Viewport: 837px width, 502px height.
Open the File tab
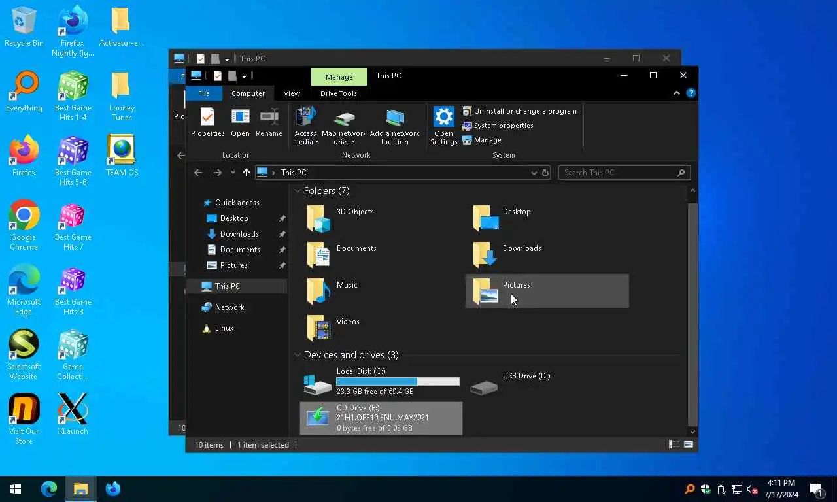204,93
